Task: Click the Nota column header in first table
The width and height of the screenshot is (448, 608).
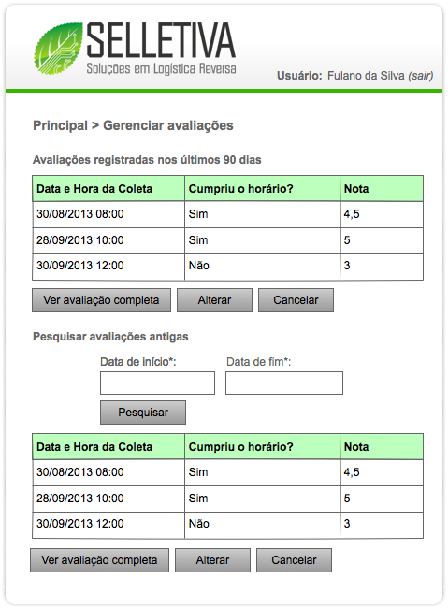Action: click(382, 188)
